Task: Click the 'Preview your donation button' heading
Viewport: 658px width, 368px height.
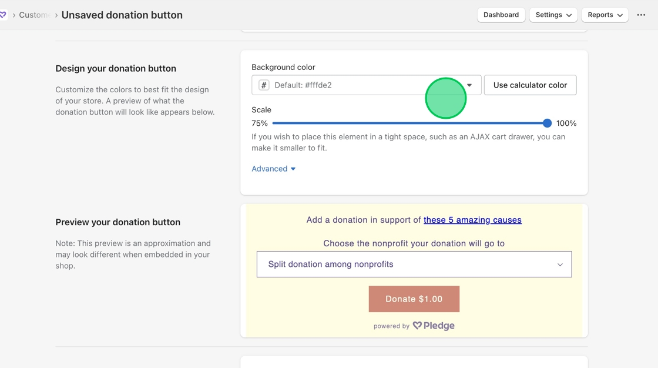Action: tap(117, 222)
